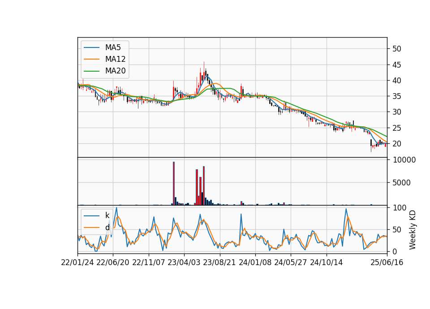Click the candlestick price peak near 45
This screenshot has height=309, width=430.
coord(204,72)
